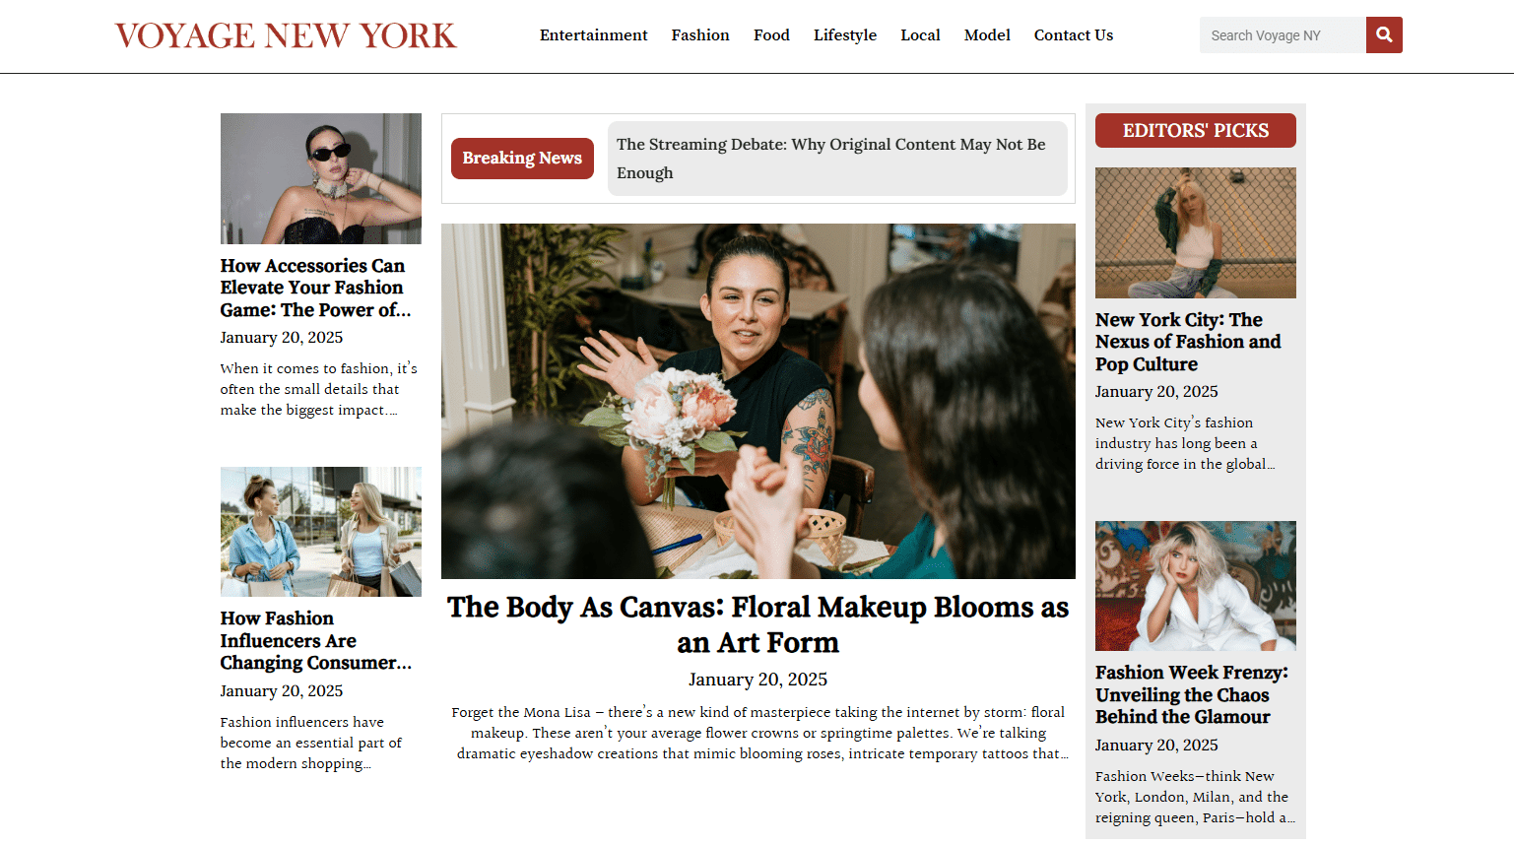Open the Local category

tap(920, 35)
